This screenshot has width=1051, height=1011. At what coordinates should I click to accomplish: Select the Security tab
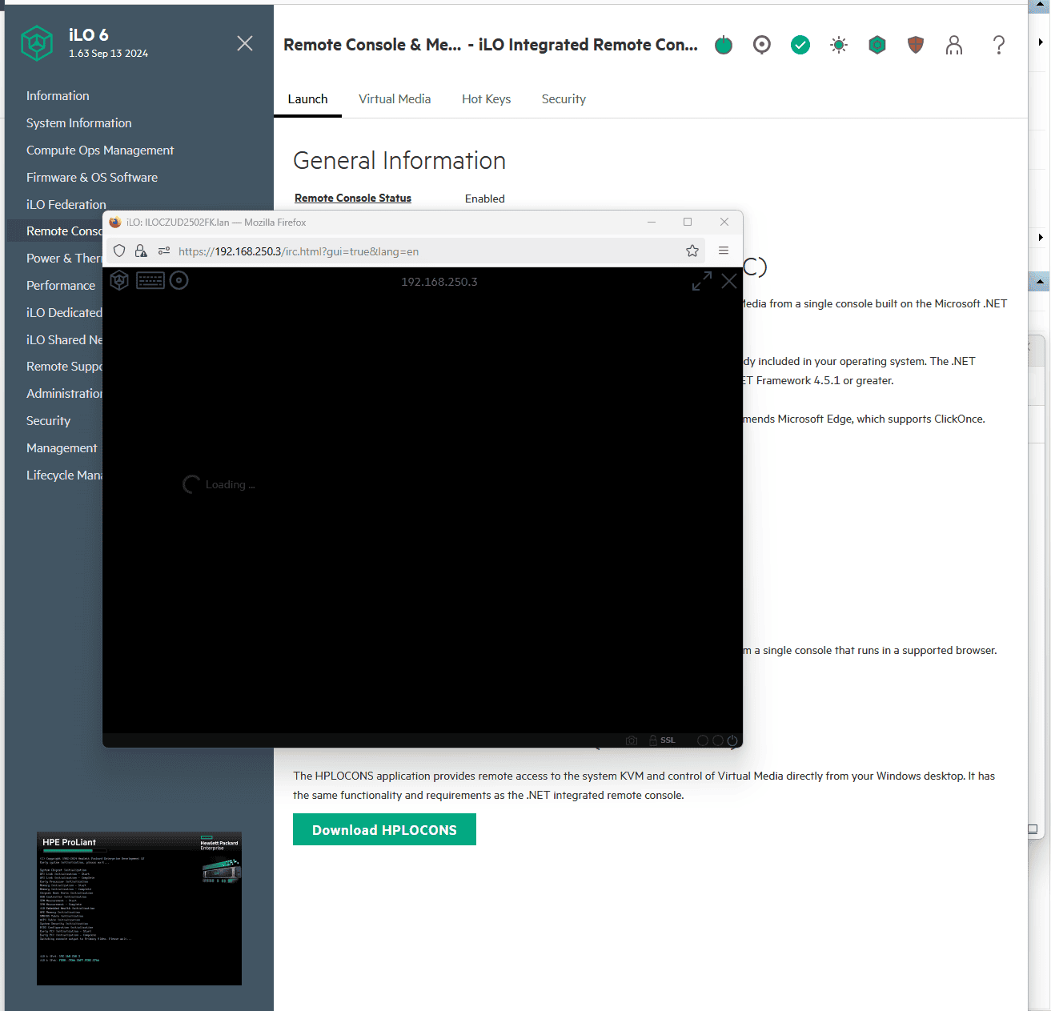pos(564,99)
